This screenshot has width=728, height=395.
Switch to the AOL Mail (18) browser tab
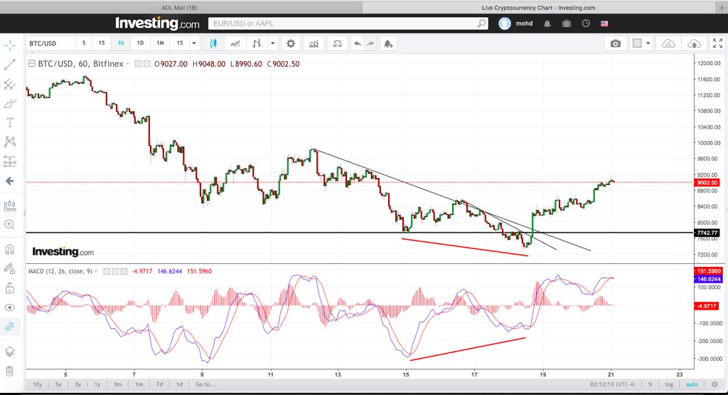pos(181,7)
